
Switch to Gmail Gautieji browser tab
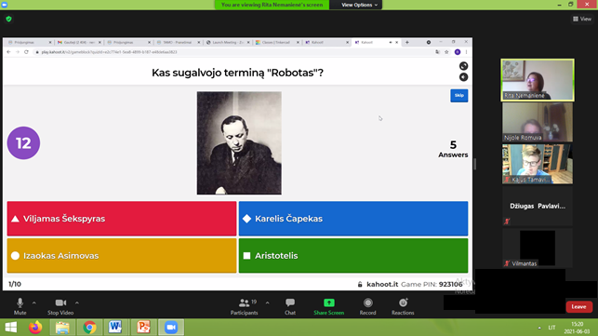pos(78,43)
